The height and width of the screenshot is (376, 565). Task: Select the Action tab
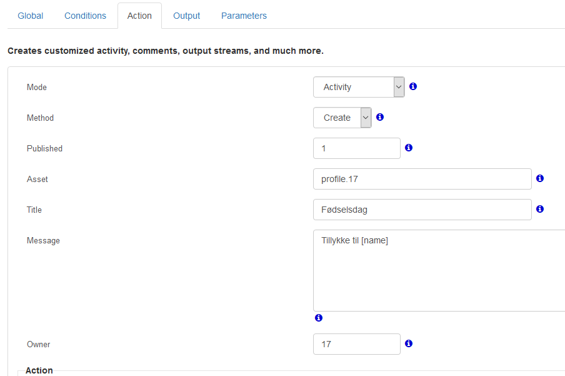139,16
